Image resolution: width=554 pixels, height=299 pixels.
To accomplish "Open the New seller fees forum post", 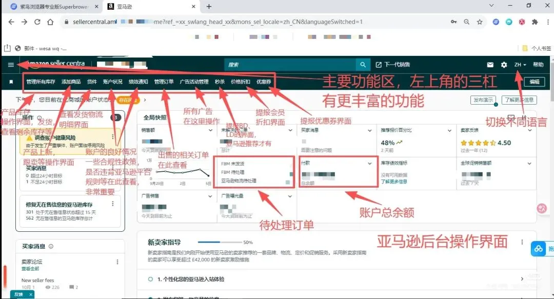I will pyautogui.click(x=38, y=280).
